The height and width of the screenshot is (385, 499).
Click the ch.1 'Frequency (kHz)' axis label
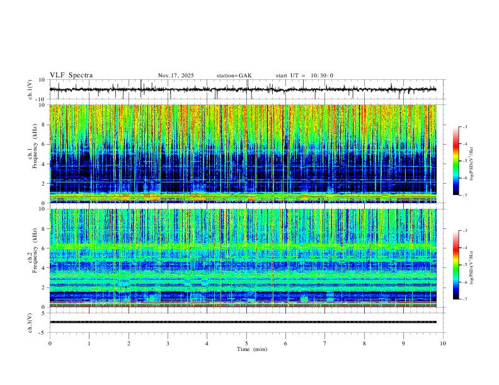tap(35, 147)
